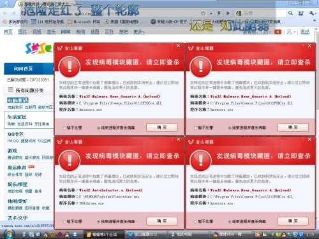Switch to 蝙蝠等3个会话 taskbar button
Image resolution: width=319 pixels, height=239 pixels.
[x=103, y=235]
